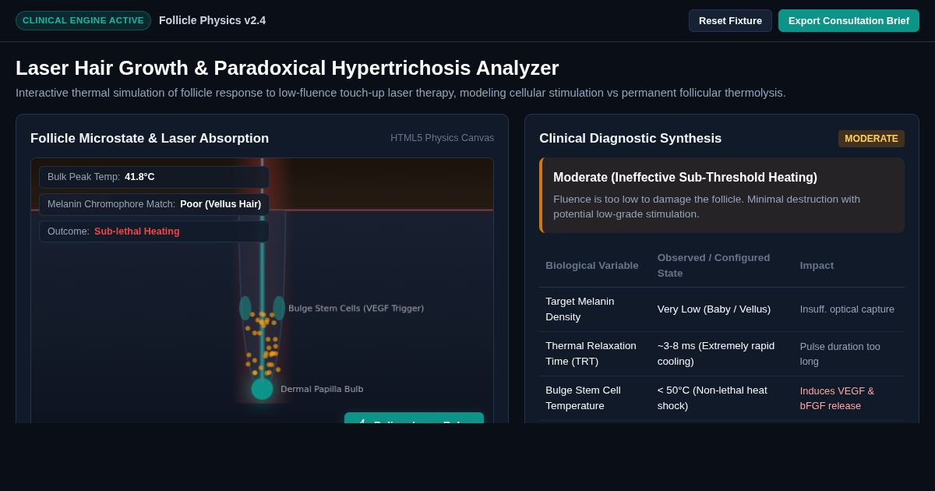The height and width of the screenshot is (491, 935).
Task: Select the Thermal Relaxation Time (TRT) cell
Action: [595, 354]
